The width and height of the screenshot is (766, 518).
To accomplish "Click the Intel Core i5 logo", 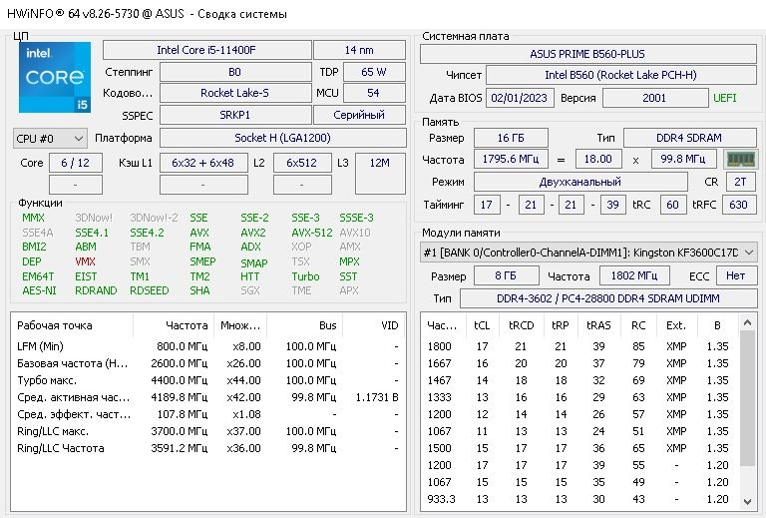I will 55,77.
